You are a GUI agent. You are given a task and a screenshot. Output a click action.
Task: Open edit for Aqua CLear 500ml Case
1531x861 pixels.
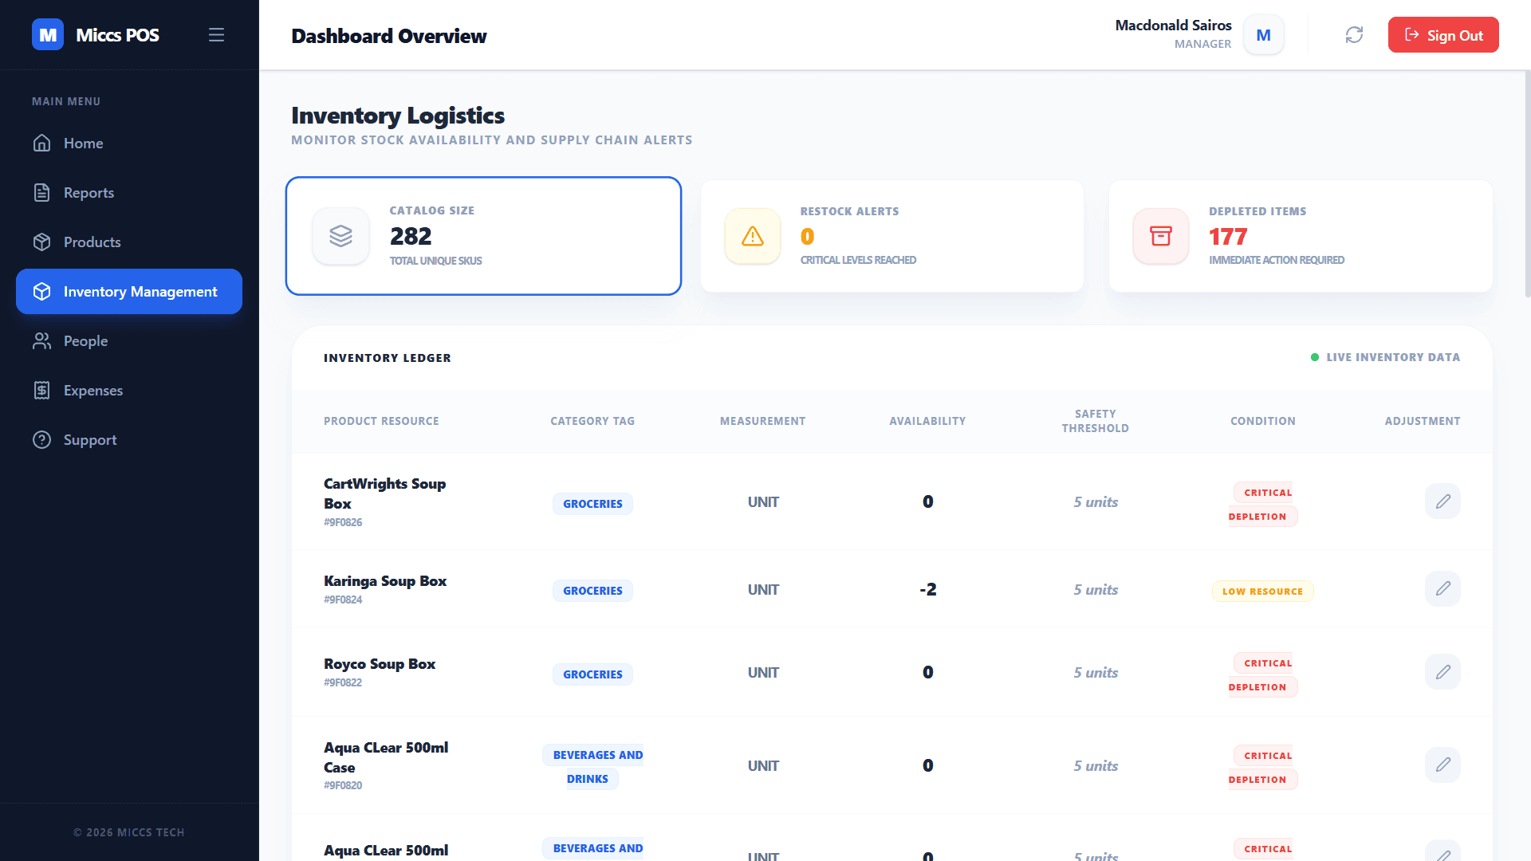point(1442,765)
